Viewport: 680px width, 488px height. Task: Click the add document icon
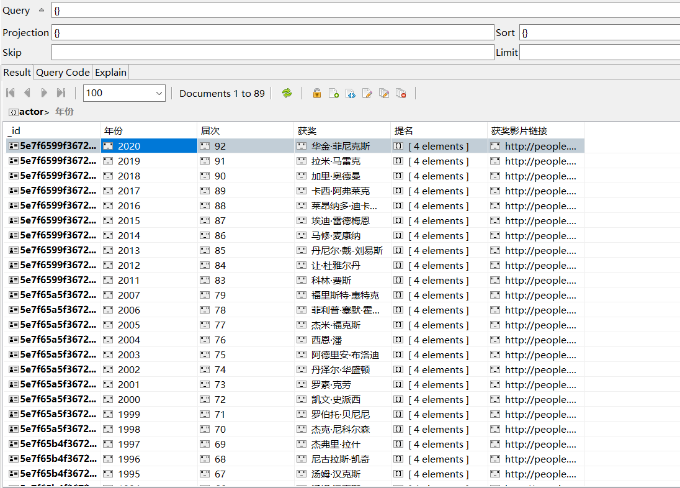[334, 93]
